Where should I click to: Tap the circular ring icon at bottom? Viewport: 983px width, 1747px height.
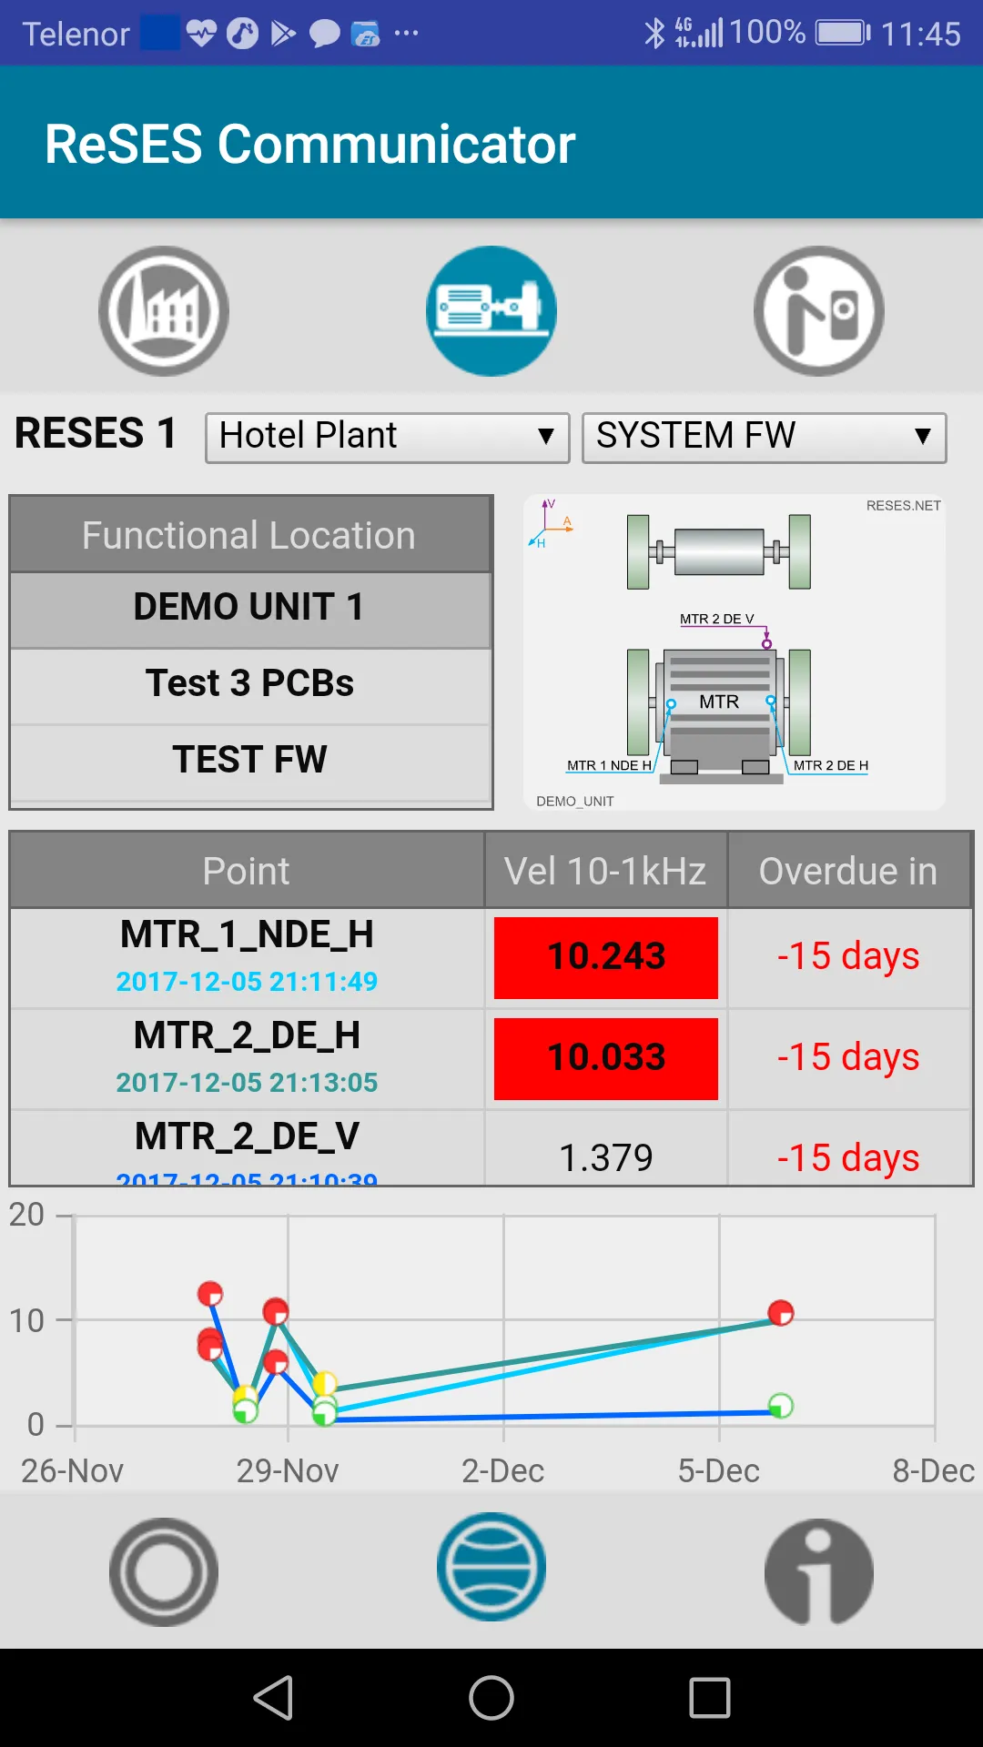[x=164, y=1571]
